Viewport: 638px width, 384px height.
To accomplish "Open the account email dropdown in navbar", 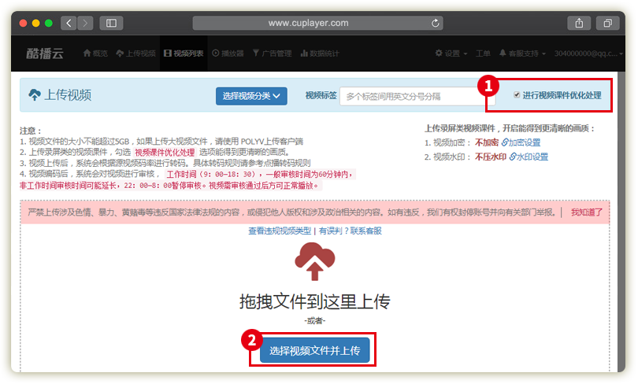I will pos(586,54).
